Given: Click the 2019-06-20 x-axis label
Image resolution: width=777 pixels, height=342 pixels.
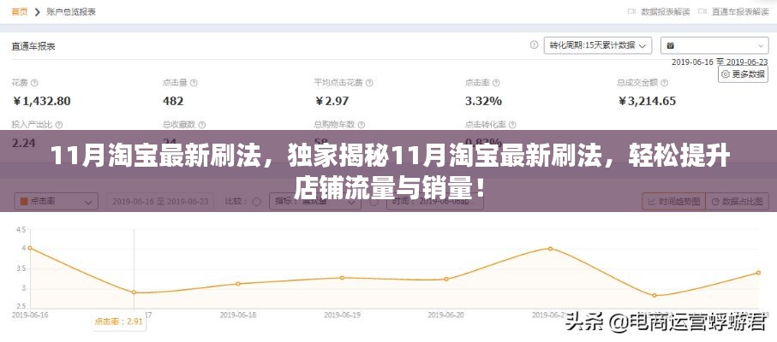Looking at the screenshot, I should coord(446,315).
